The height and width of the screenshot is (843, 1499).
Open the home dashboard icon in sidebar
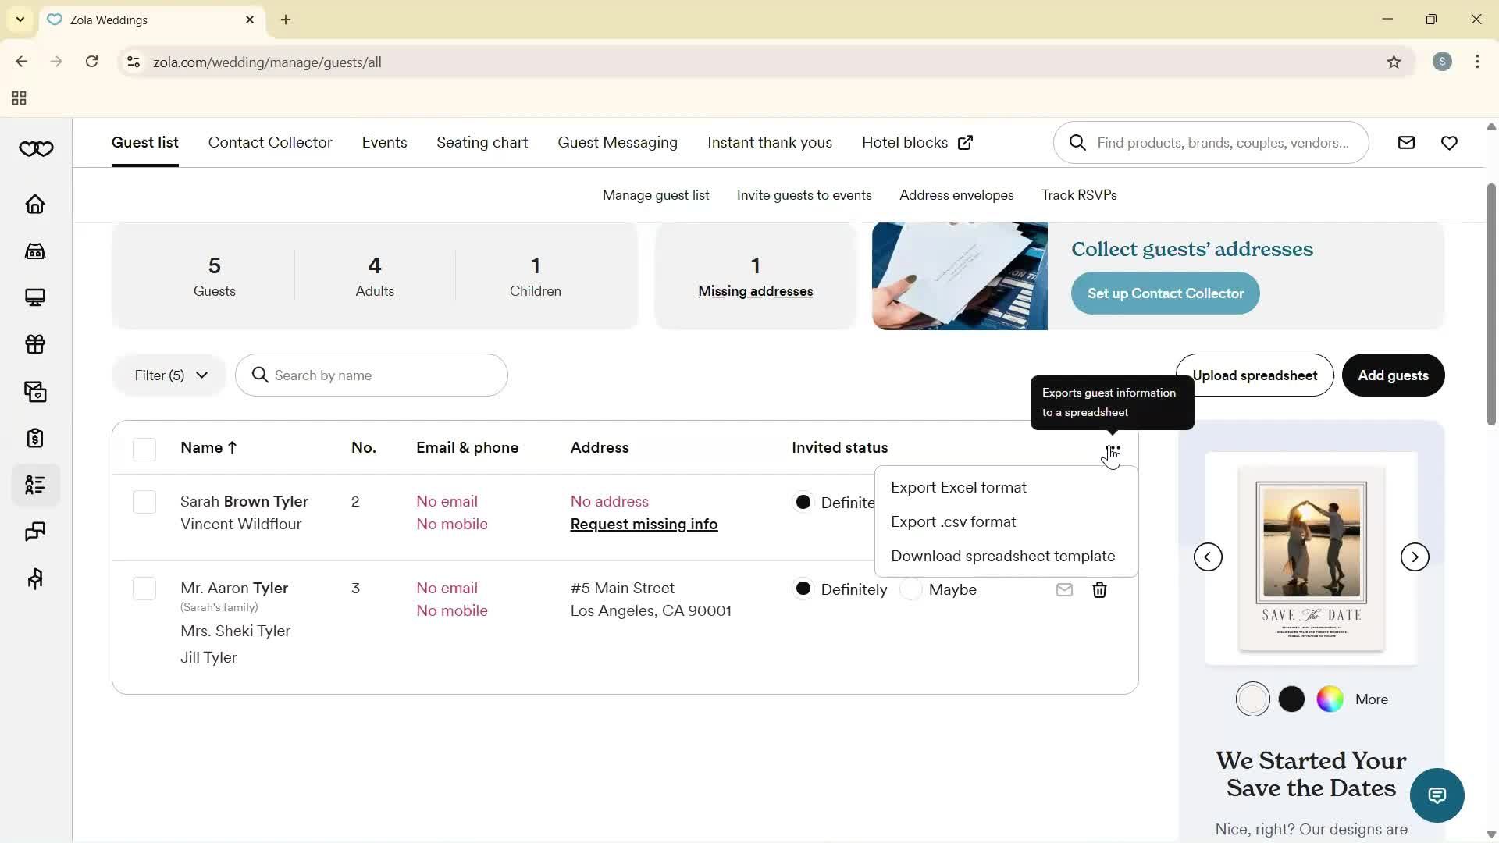(35, 205)
